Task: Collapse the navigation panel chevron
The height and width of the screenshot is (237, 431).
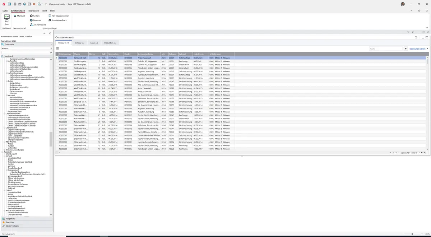Action: [45, 33]
